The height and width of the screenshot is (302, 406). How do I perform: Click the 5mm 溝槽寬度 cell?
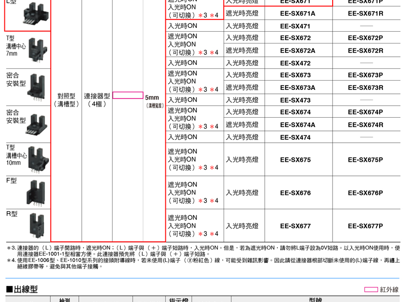coord(154,101)
